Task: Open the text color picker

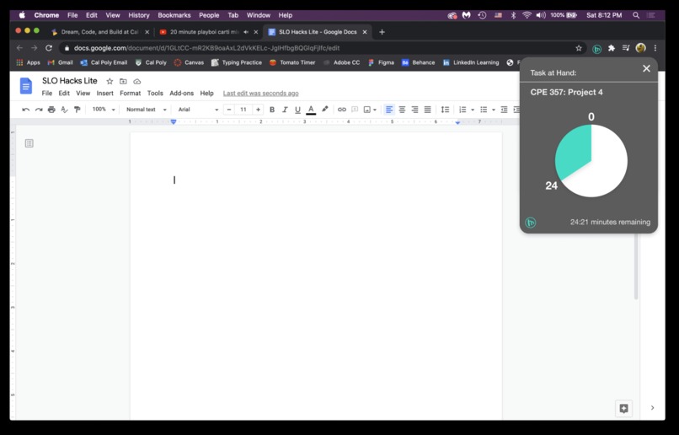Action: coord(311,110)
